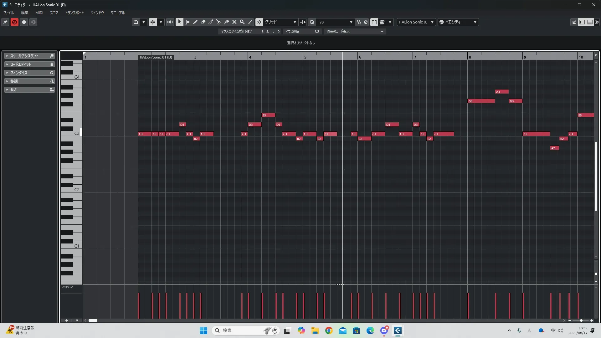
Task: Select the Split scissors tool
Action: pyautogui.click(x=218, y=22)
